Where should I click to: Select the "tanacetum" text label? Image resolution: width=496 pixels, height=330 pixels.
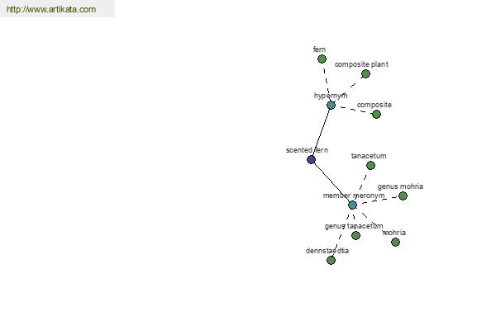pos(369,156)
